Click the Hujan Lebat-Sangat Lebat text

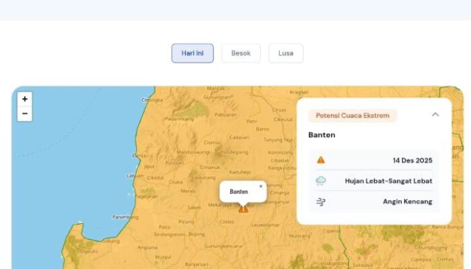pyautogui.click(x=388, y=181)
